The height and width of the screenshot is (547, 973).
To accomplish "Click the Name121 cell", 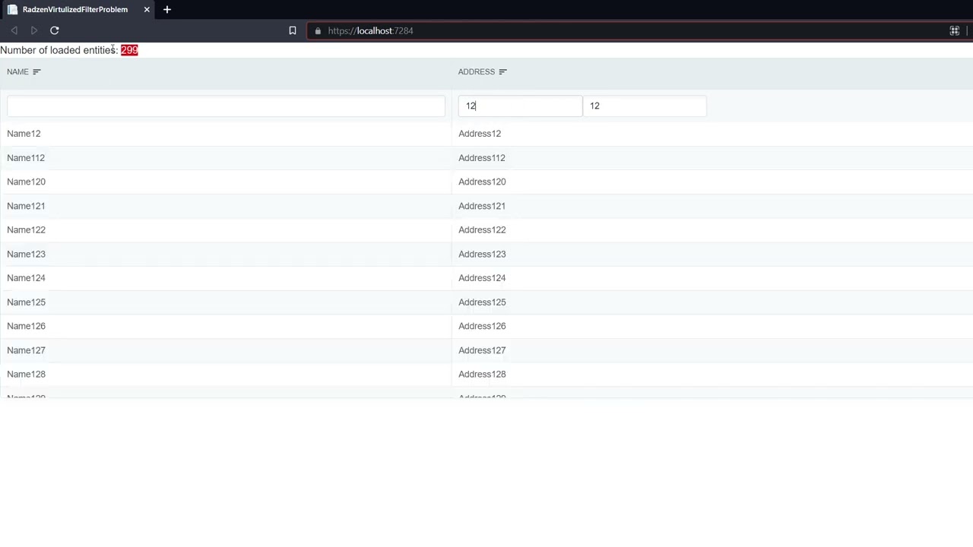I will point(226,206).
